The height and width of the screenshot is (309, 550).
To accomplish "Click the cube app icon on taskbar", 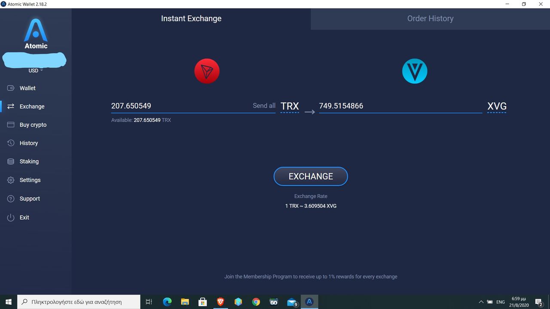I will [x=238, y=302].
